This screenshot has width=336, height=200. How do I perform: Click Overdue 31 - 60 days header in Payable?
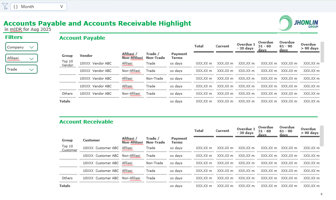pyautogui.click(x=265, y=46)
